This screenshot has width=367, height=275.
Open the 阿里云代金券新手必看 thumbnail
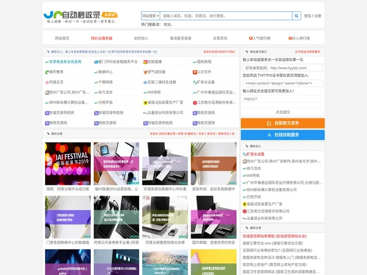[x=116, y=217]
